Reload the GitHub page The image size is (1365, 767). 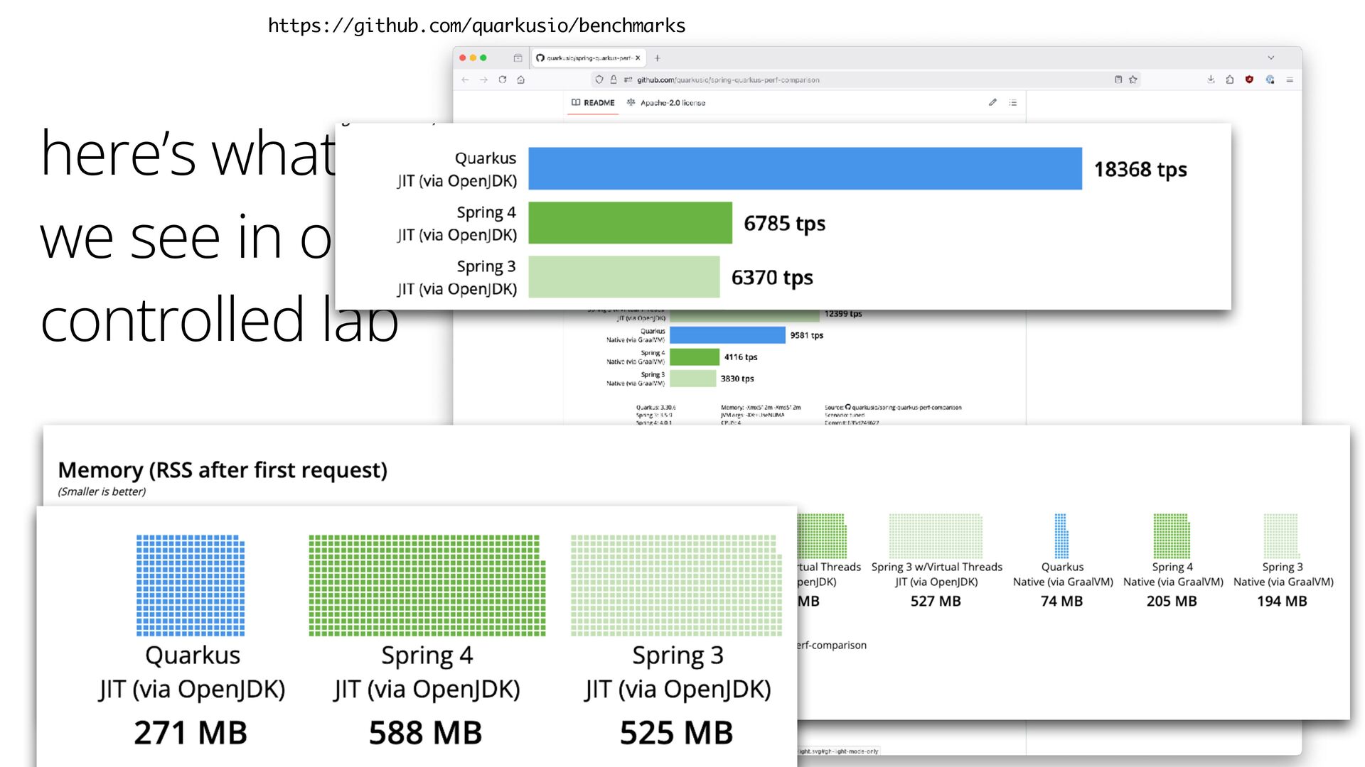503,80
